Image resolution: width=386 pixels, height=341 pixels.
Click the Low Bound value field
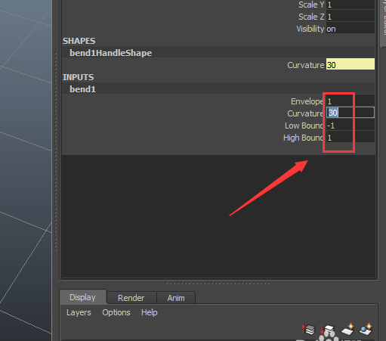coord(350,126)
